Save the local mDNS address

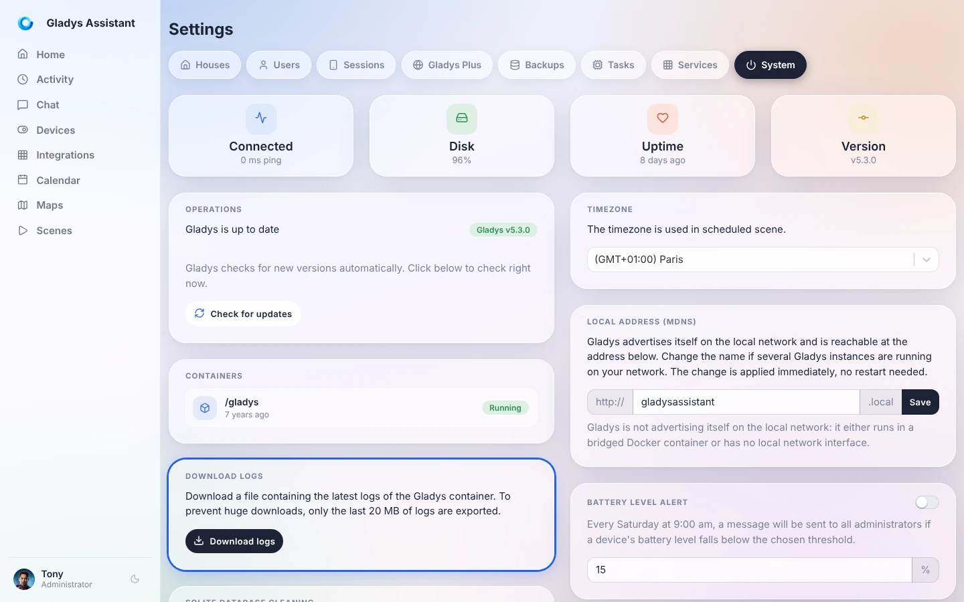click(920, 402)
